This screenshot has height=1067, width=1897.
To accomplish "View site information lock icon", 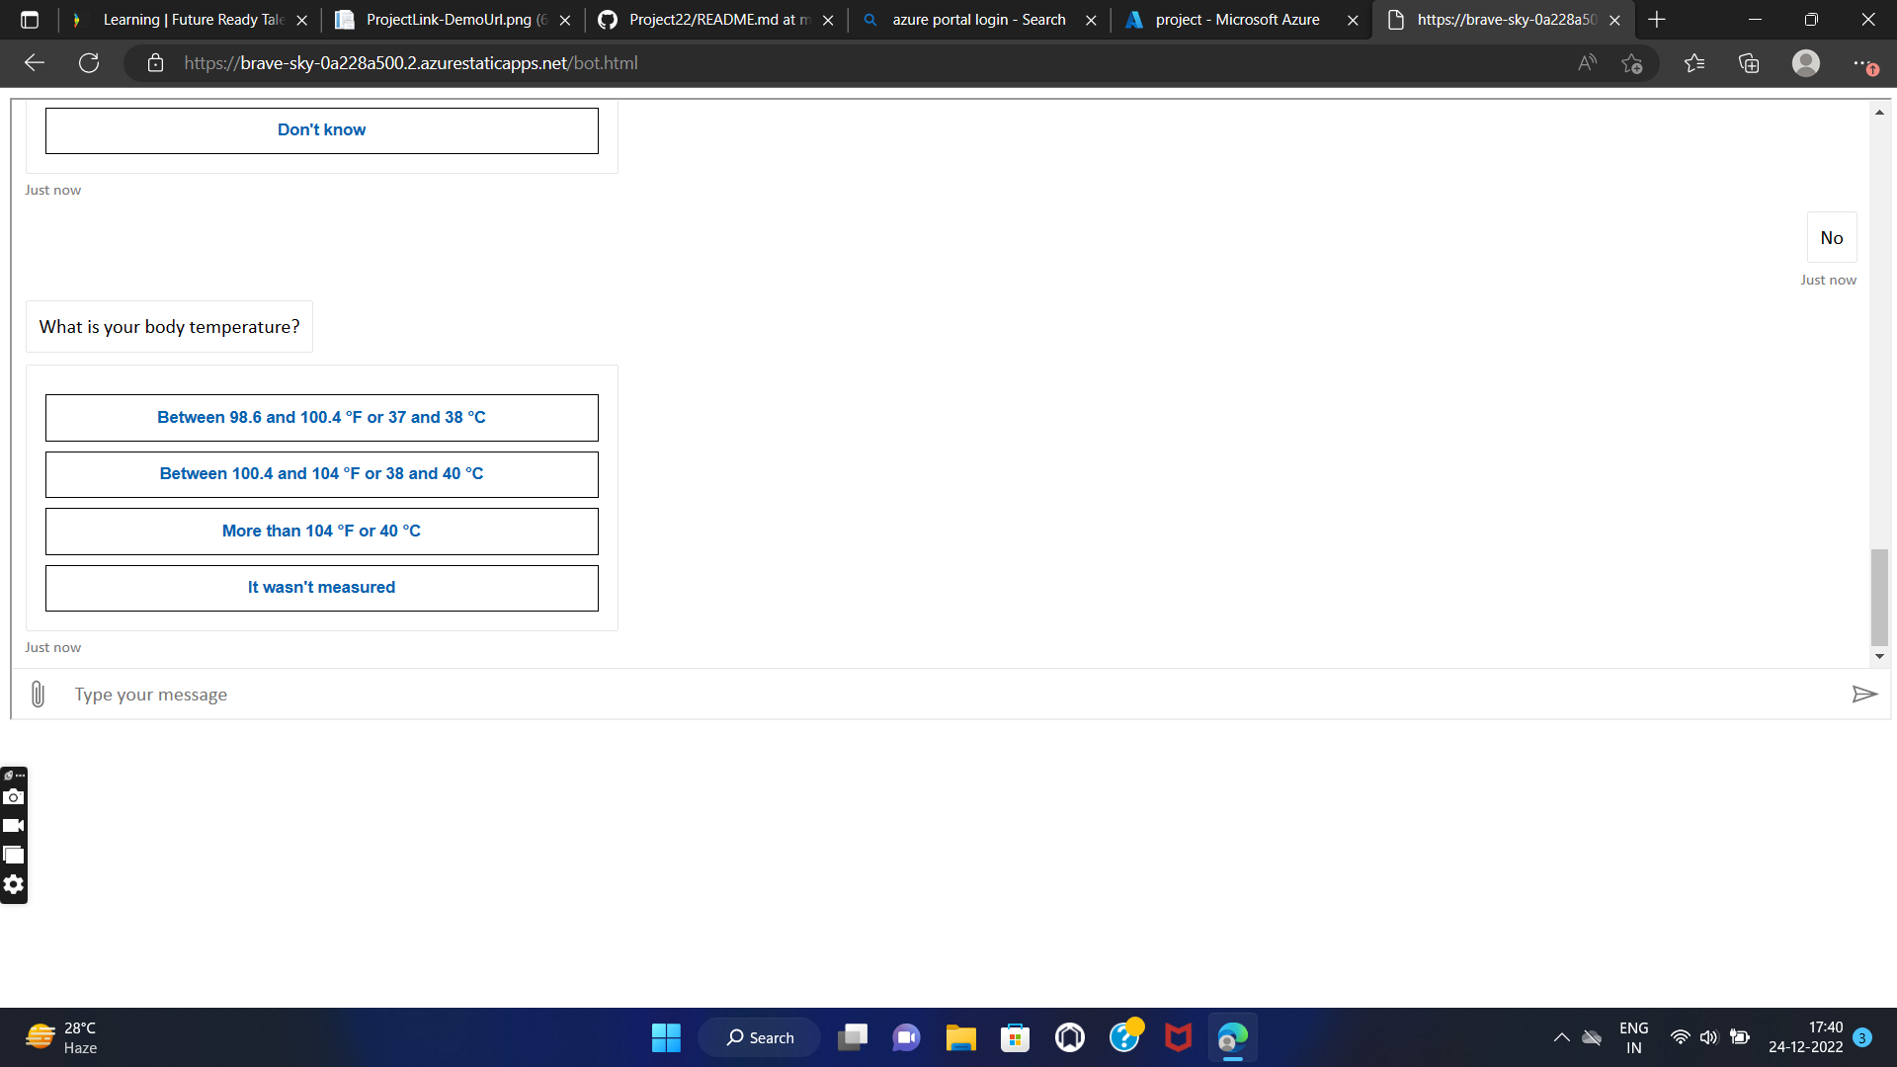I will [155, 63].
